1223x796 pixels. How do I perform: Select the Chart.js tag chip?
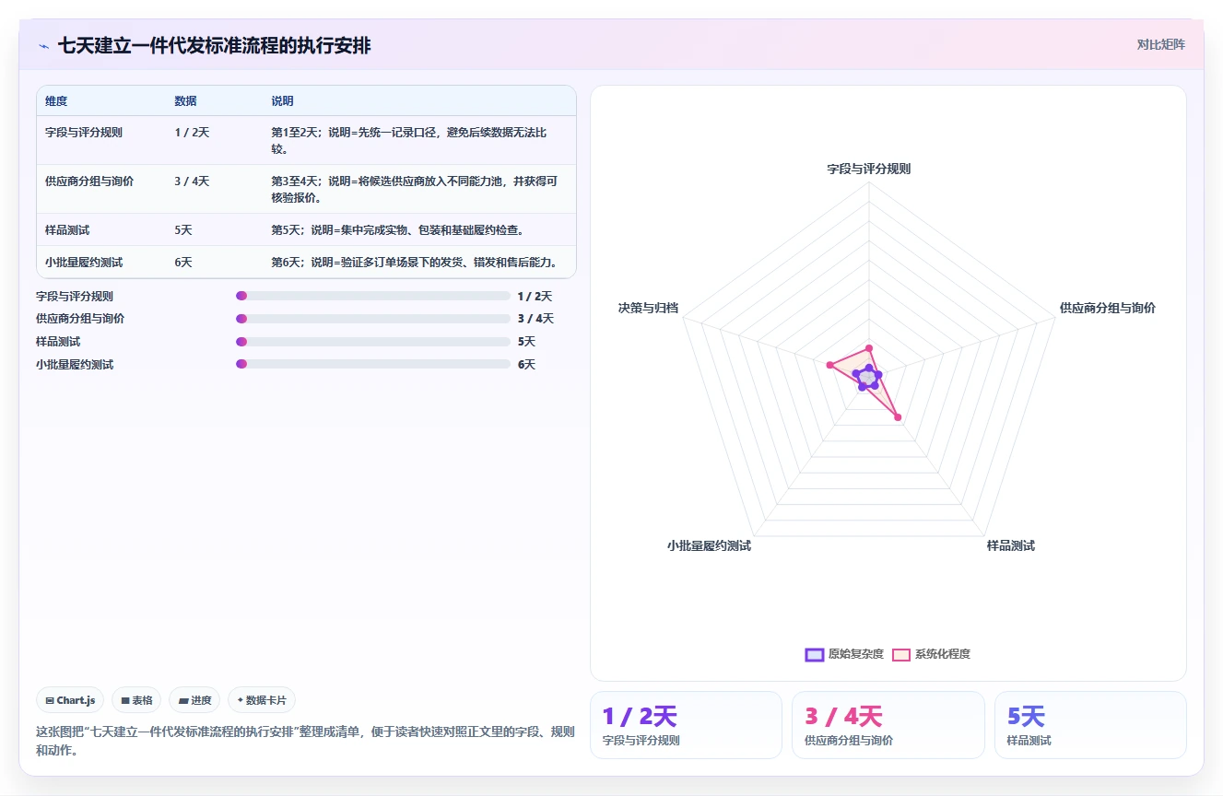(x=71, y=700)
